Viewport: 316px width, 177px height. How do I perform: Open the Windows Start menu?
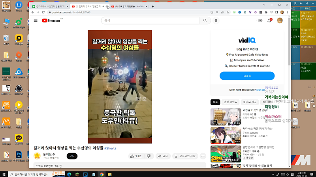pos(4,174)
